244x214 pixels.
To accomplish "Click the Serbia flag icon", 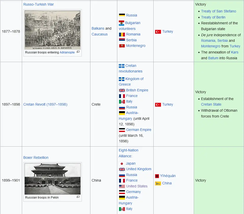I will 122,40.
